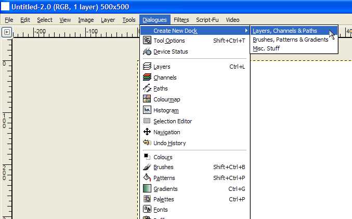Open the Undo History entry
Screen dimensions: 352x219
(195, 143)
